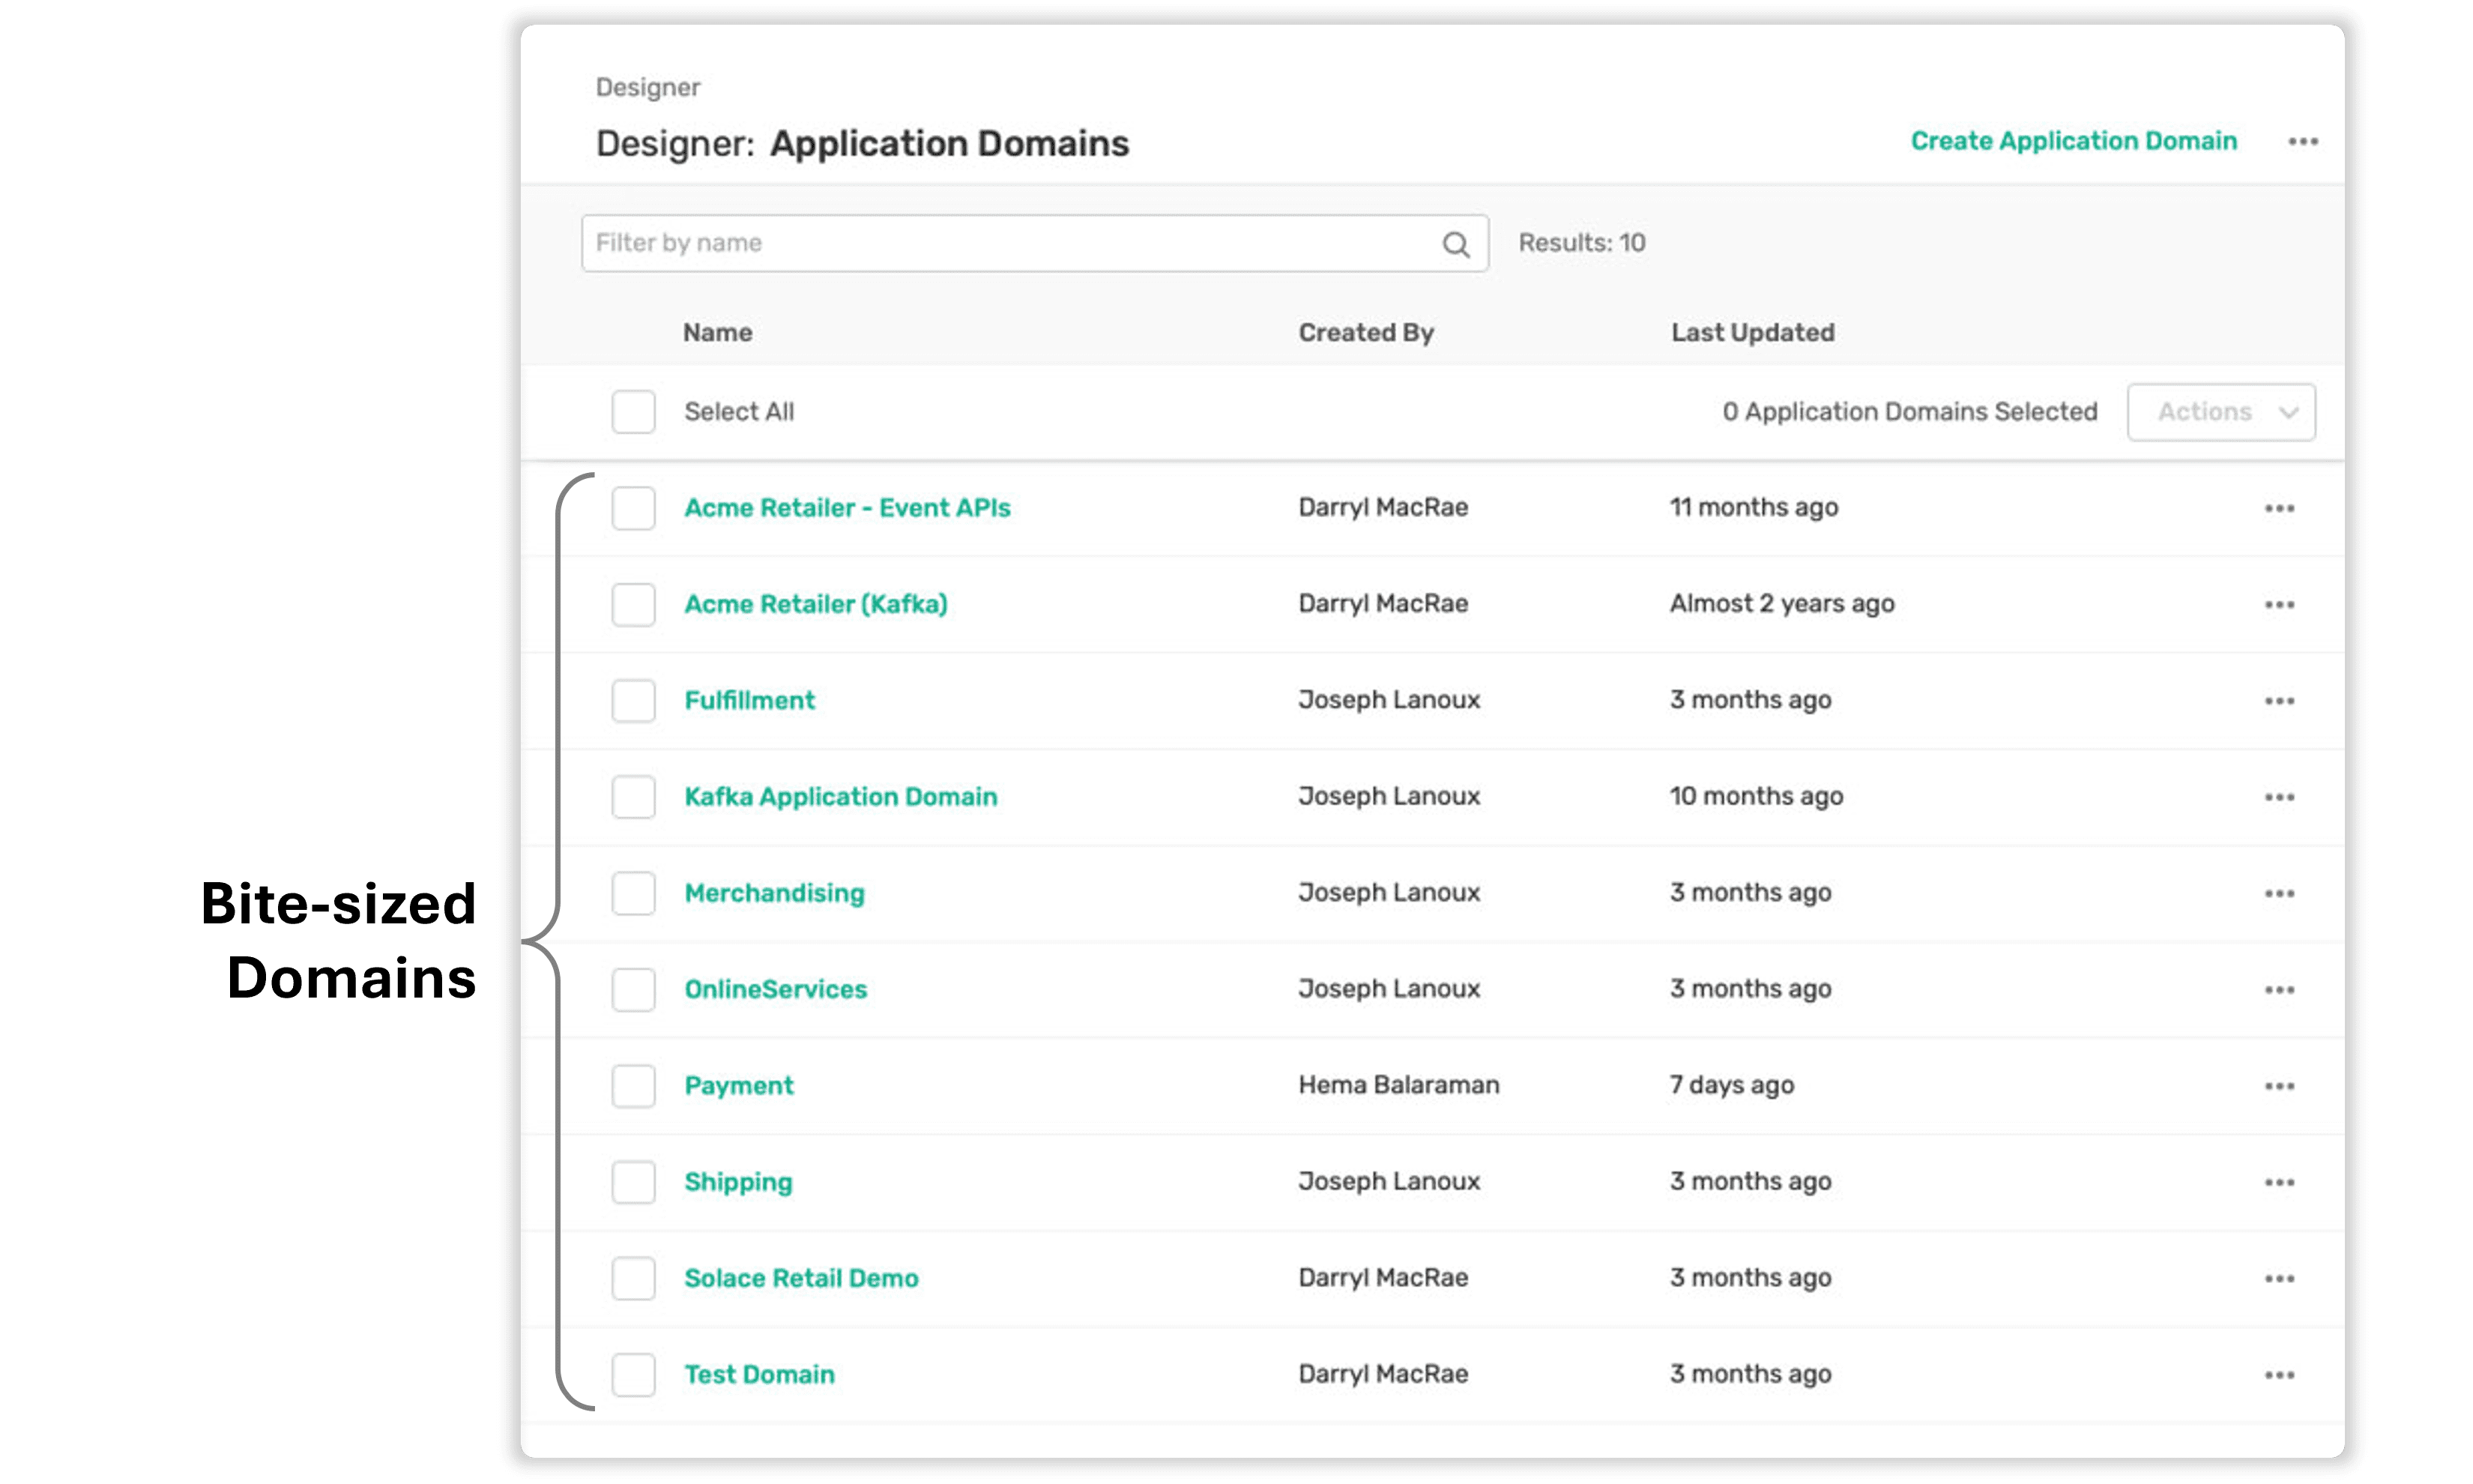2473x1484 pixels.
Task: Open the page-level more options ellipsis
Action: pyautogui.click(x=2302, y=142)
